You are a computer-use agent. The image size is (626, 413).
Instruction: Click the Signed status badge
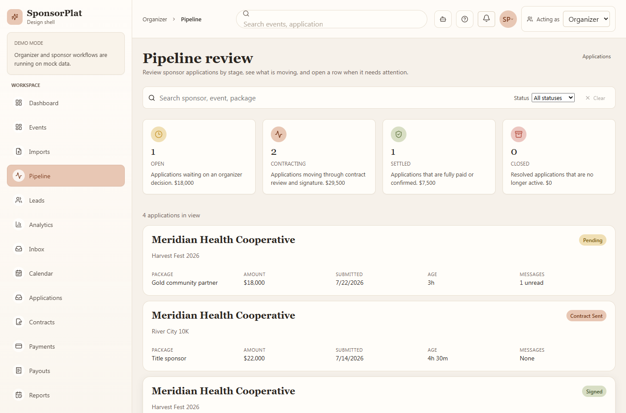click(594, 391)
